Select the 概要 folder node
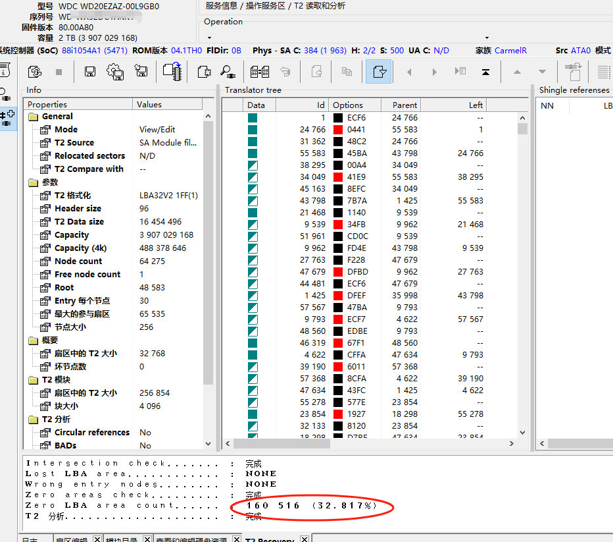Viewport: 613px width, 542px height. coord(44,340)
